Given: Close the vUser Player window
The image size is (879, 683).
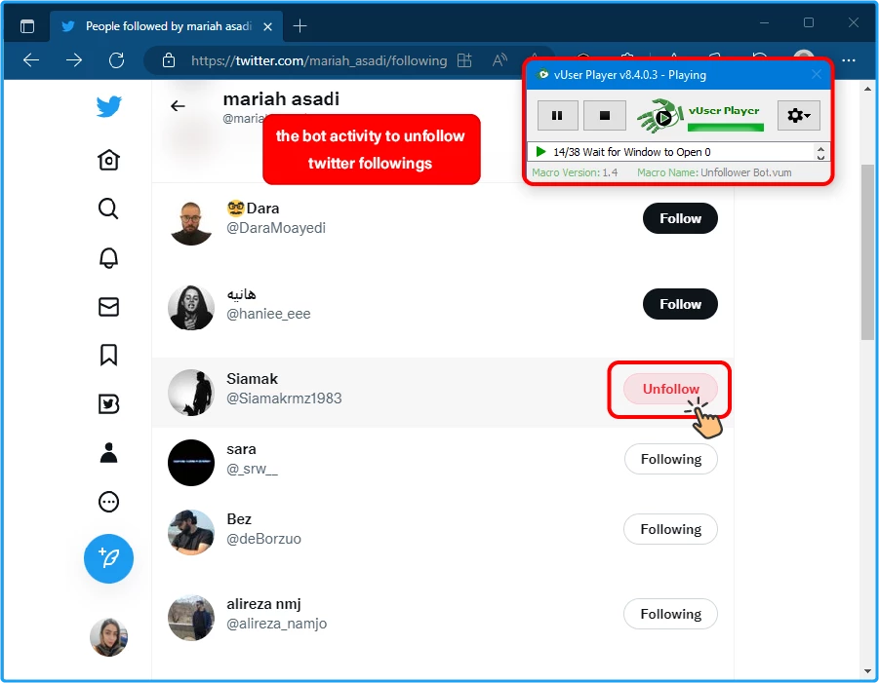Looking at the screenshot, I should pyautogui.click(x=817, y=74).
